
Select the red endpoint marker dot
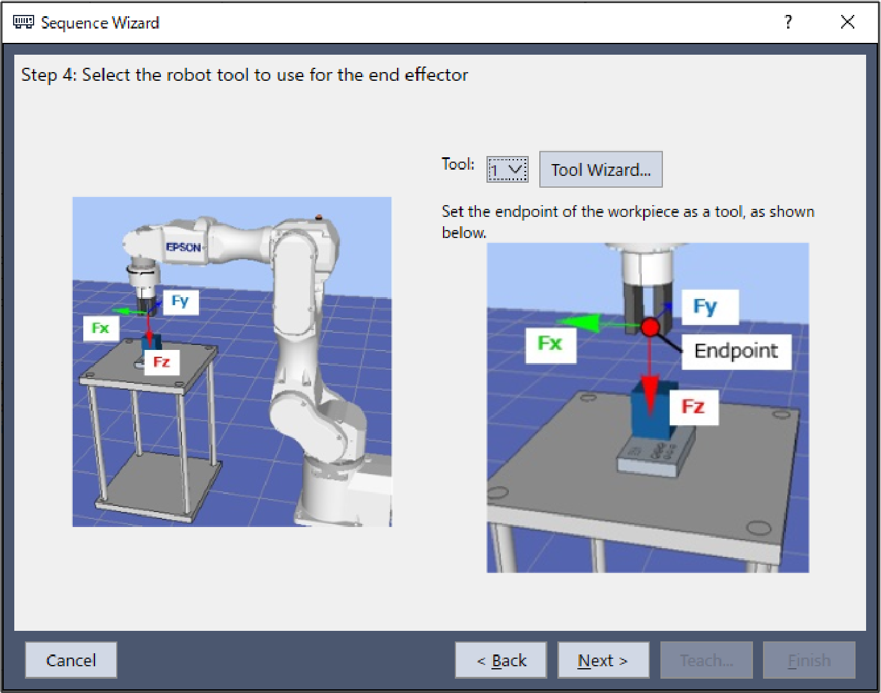pyautogui.click(x=650, y=327)
